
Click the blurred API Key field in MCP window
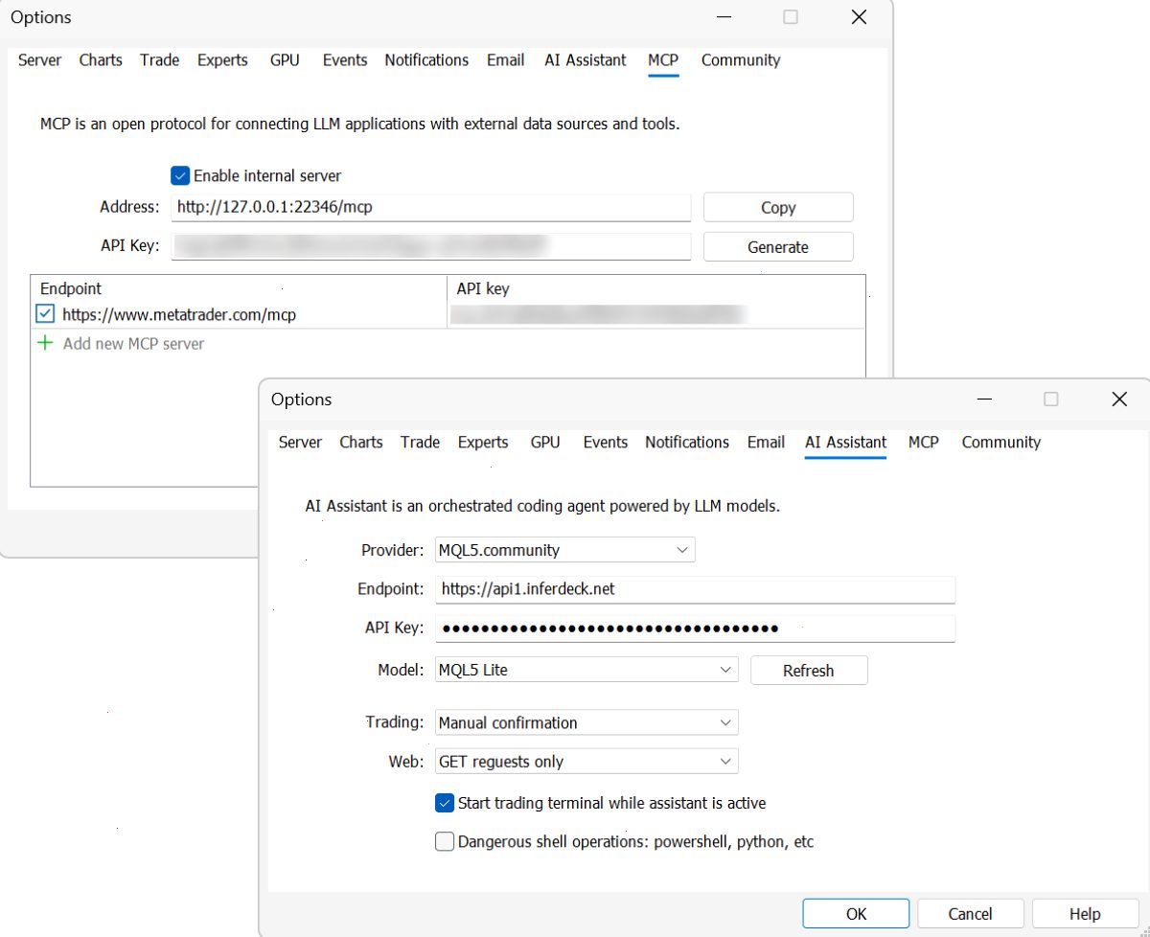[431, 246]
